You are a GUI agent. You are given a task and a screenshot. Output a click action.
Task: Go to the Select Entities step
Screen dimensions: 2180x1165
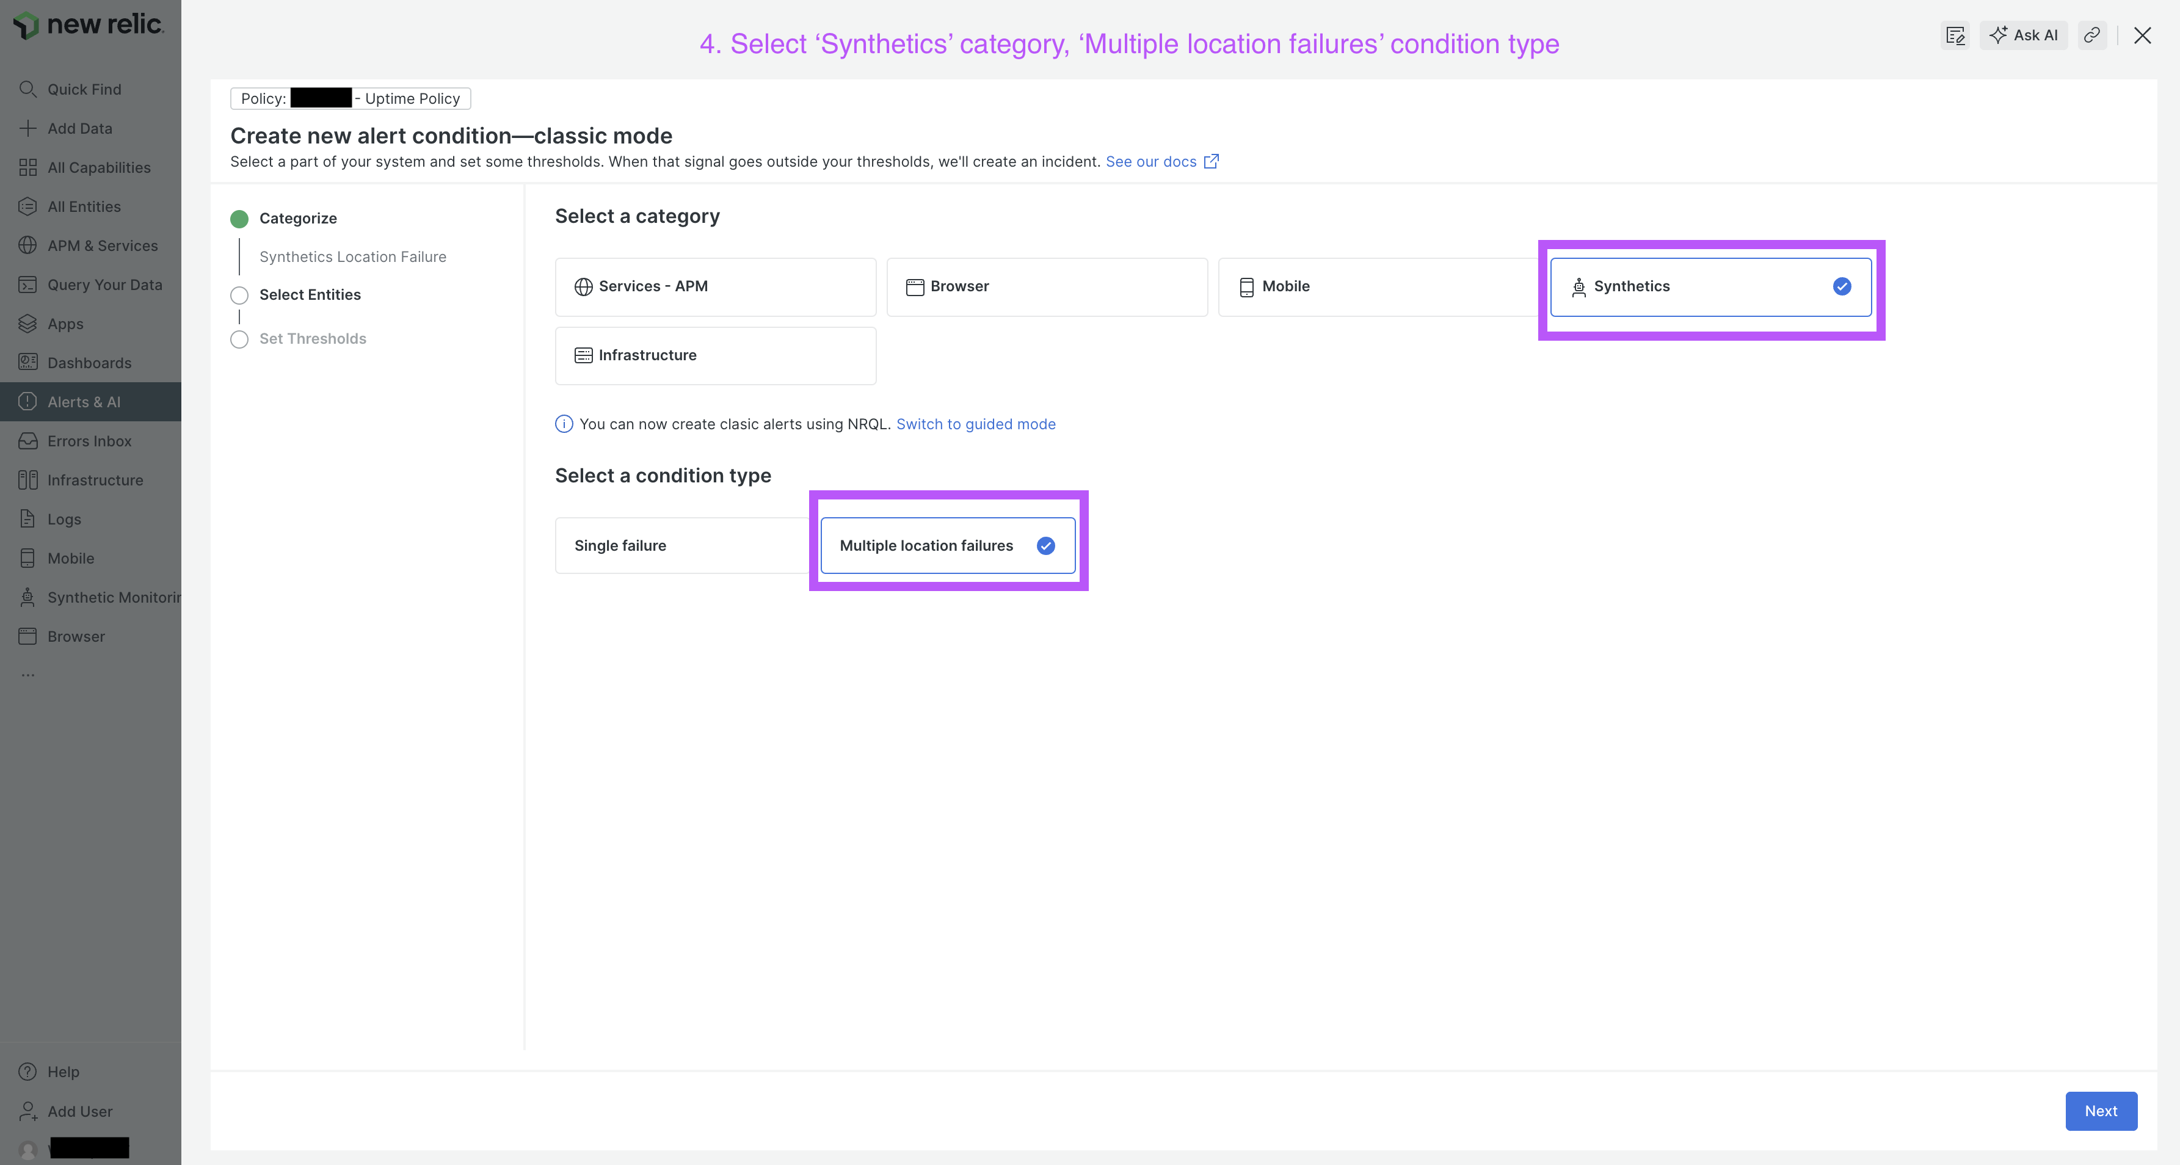coord(310,294)
